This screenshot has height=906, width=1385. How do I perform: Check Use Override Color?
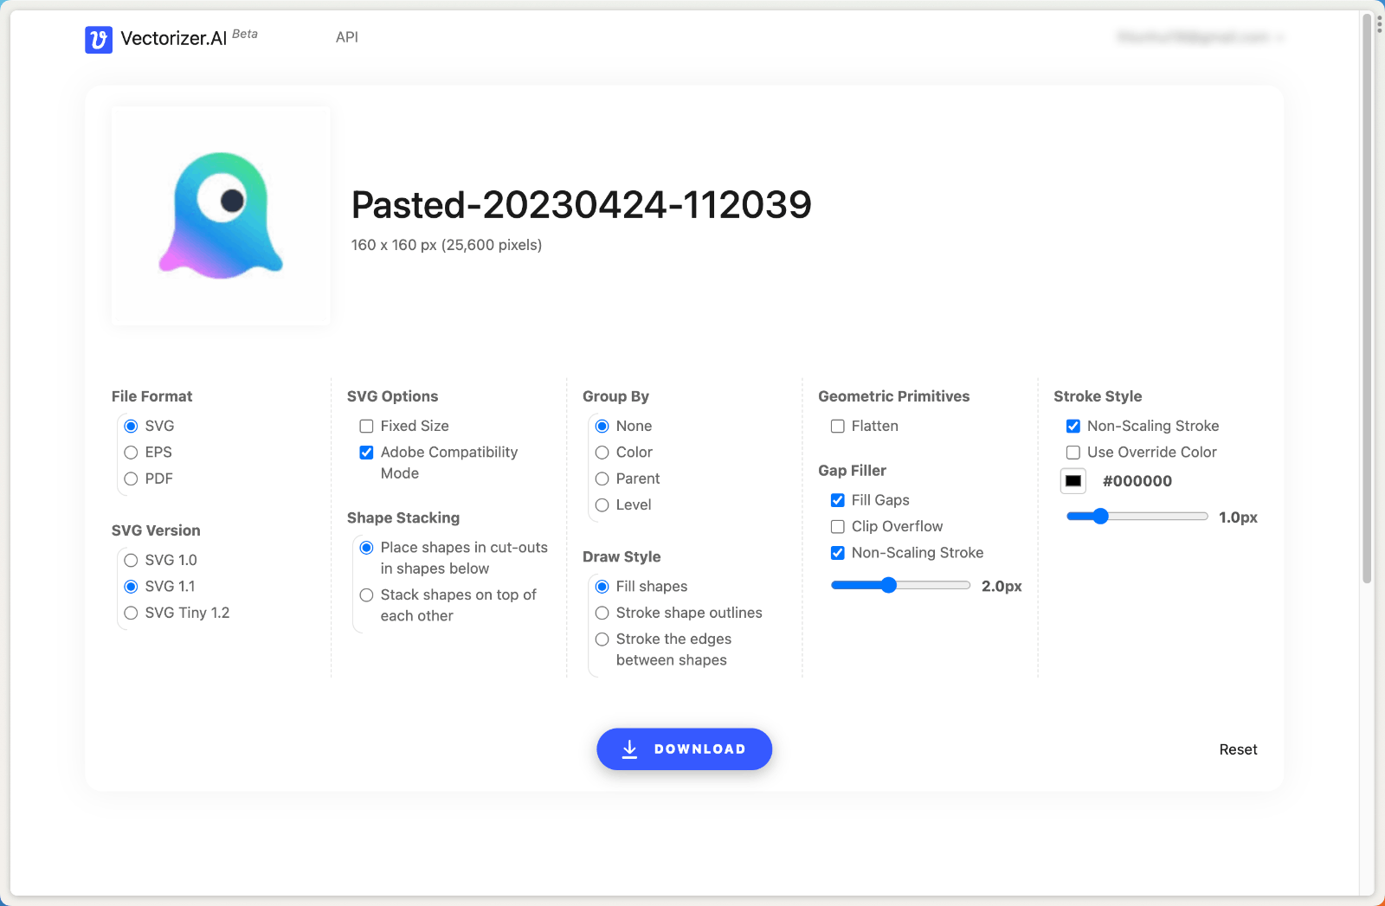pos(1073,452)
